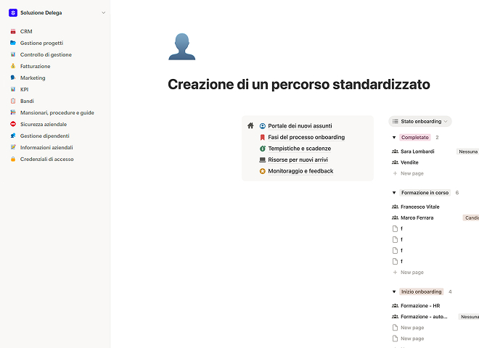This screenshot has width=479, height=348.
Task: Open the CRM page from the sidebar
Action: (26, 31)
